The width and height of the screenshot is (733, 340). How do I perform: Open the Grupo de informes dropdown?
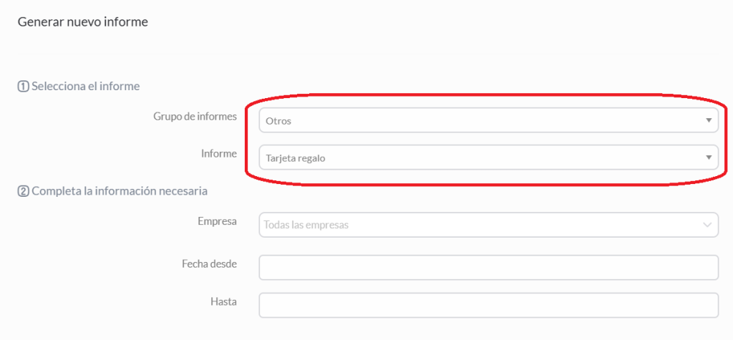click(x=488, y=121)
